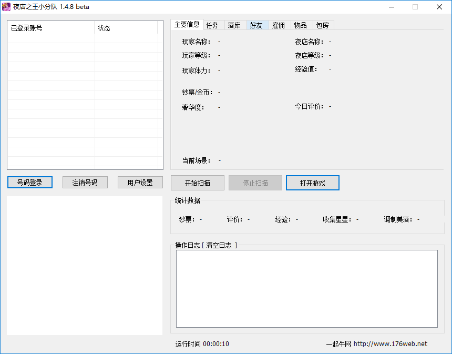Viewport: 452px width, 354px height.
Task: Click inside the 操作日志 text area
Action: [x=306, y=288]
